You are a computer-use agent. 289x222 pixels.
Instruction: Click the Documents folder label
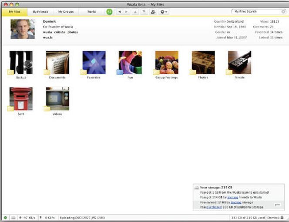click(57, 77)
